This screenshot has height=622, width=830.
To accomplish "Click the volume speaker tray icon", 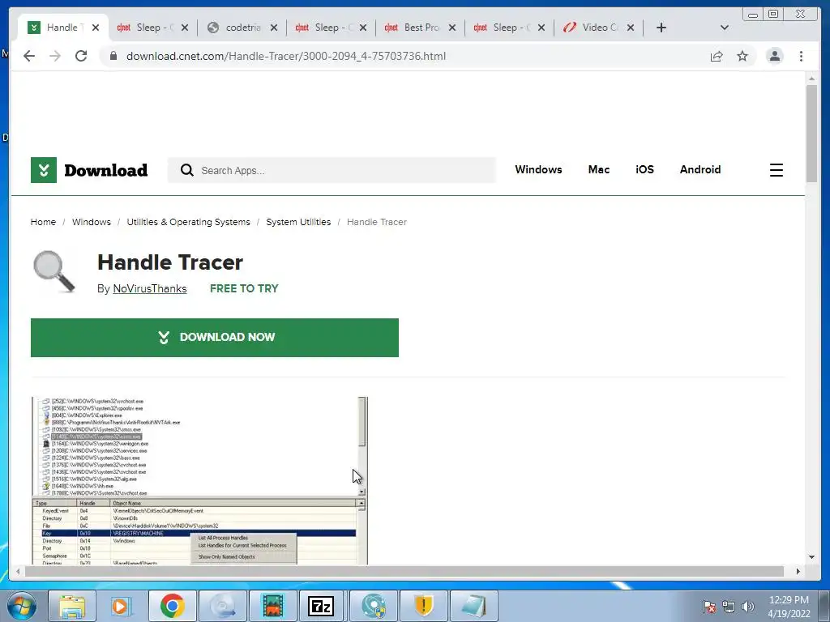I will coord(747,607).
